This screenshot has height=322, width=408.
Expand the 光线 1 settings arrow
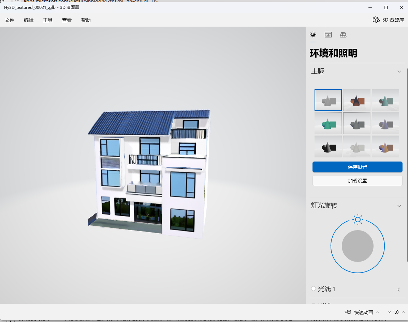pos(399,290)
